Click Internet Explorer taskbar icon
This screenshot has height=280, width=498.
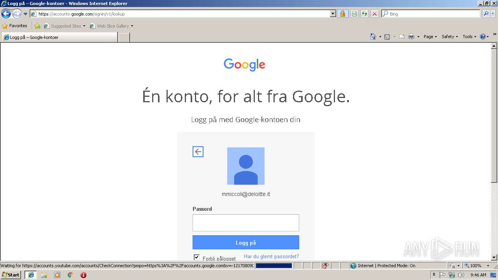[31, 275]
